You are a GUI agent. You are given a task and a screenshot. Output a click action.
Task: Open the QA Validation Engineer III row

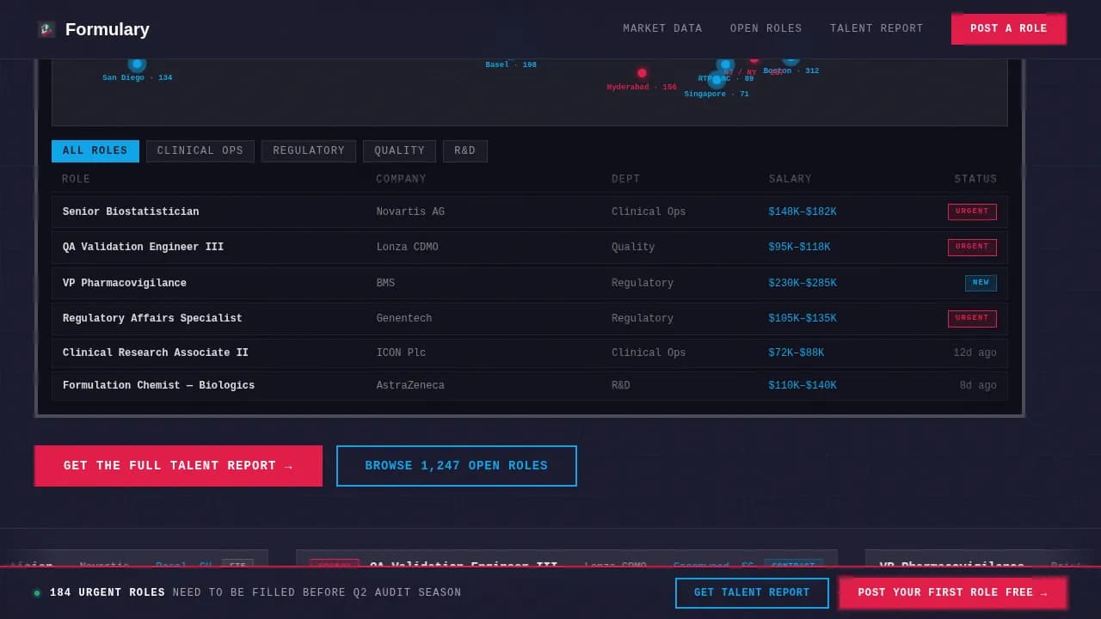click(x=529, y=247)
